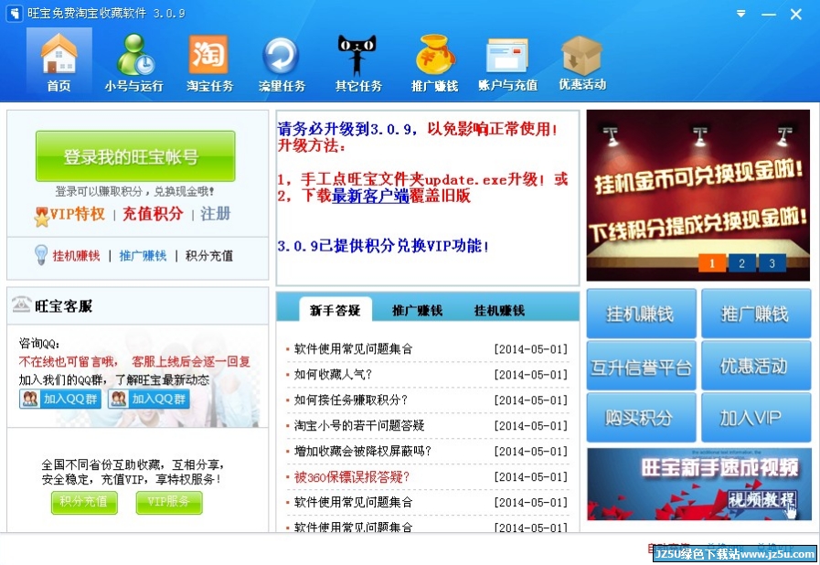Screen dimensions: 820x565
Task: Click the VIP特权 star icon
Action: click(x=41, y=216)
